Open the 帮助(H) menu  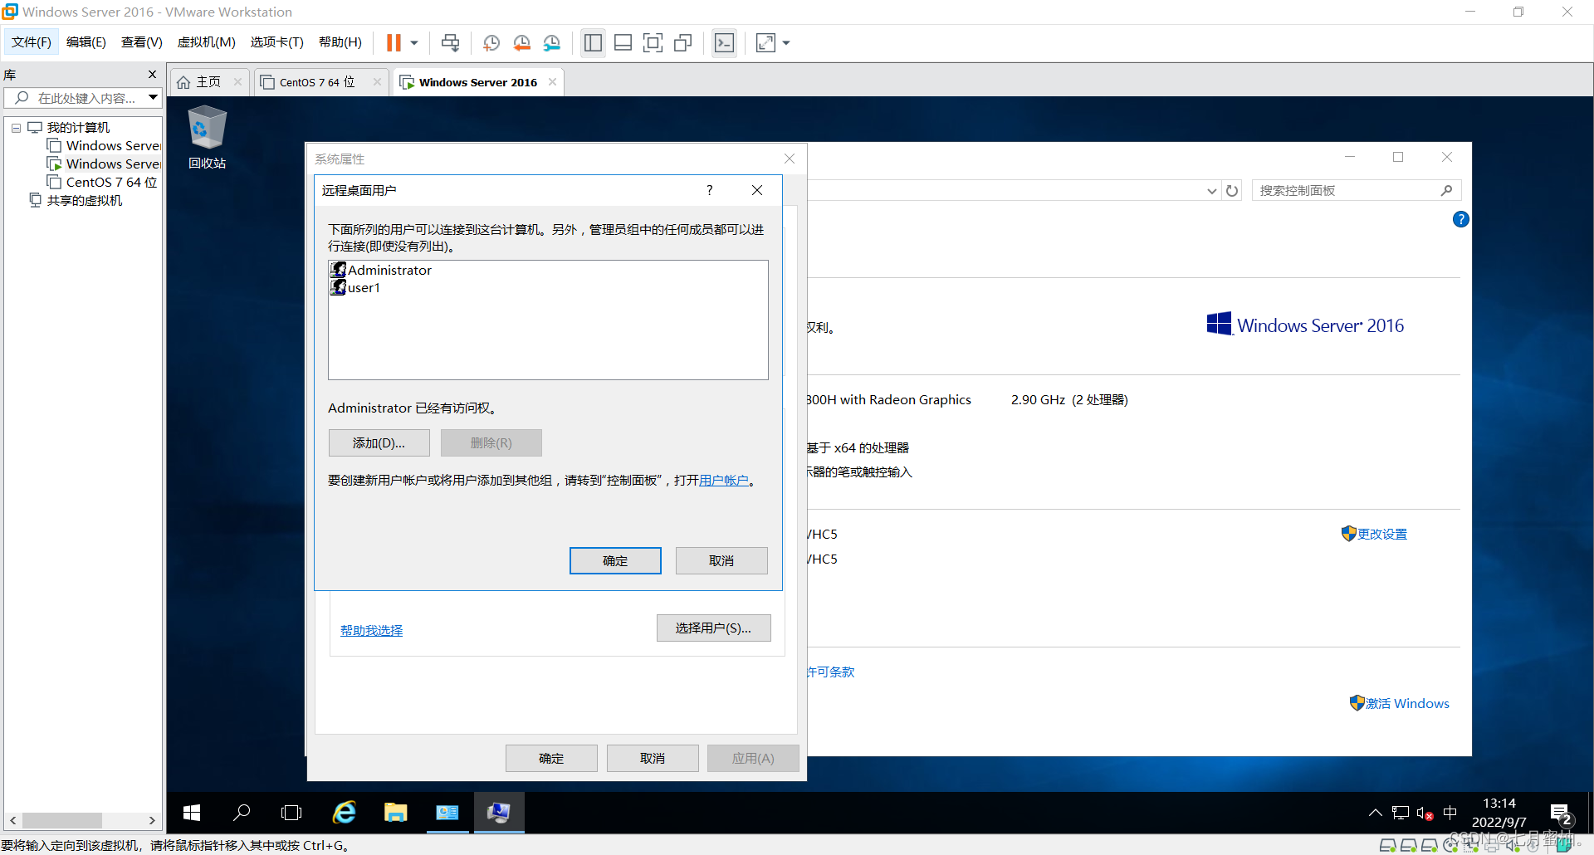click(340, 42)
